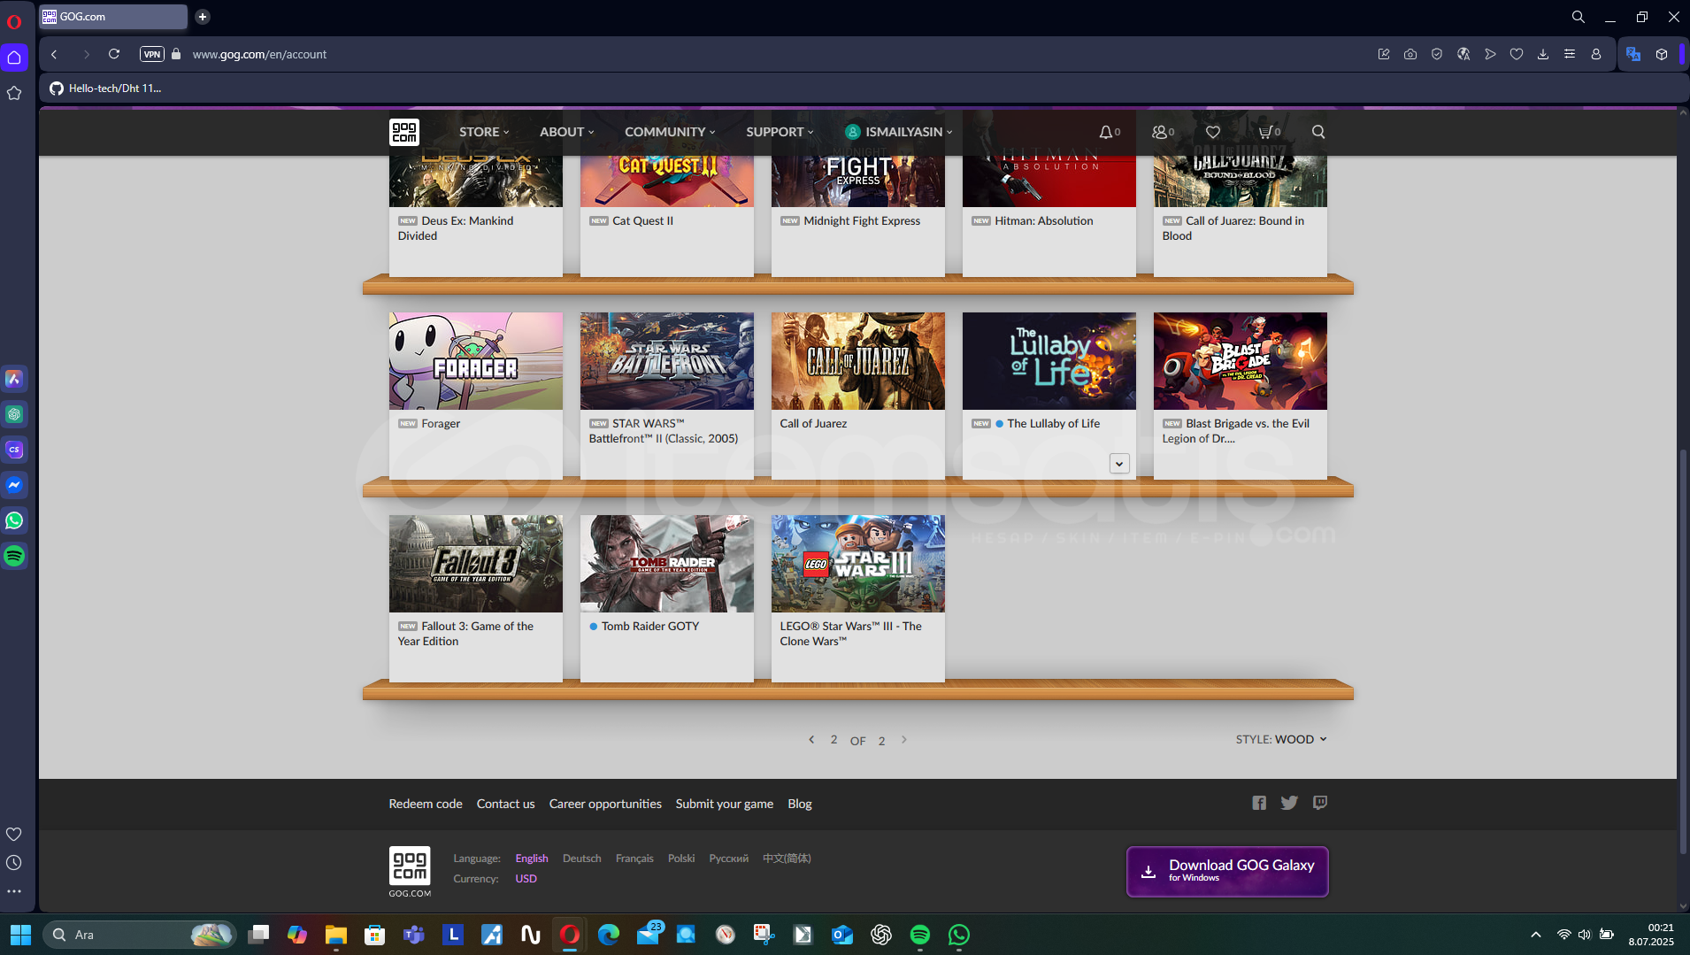Click Contact us footer link
1690x955 pixels.
(505, 804)
